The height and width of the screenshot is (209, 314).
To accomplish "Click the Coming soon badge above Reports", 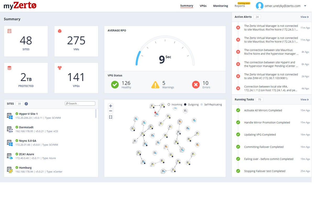I will tap(244, 3).
